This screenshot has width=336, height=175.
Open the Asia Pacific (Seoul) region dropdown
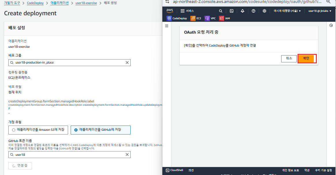pos(287,11)
